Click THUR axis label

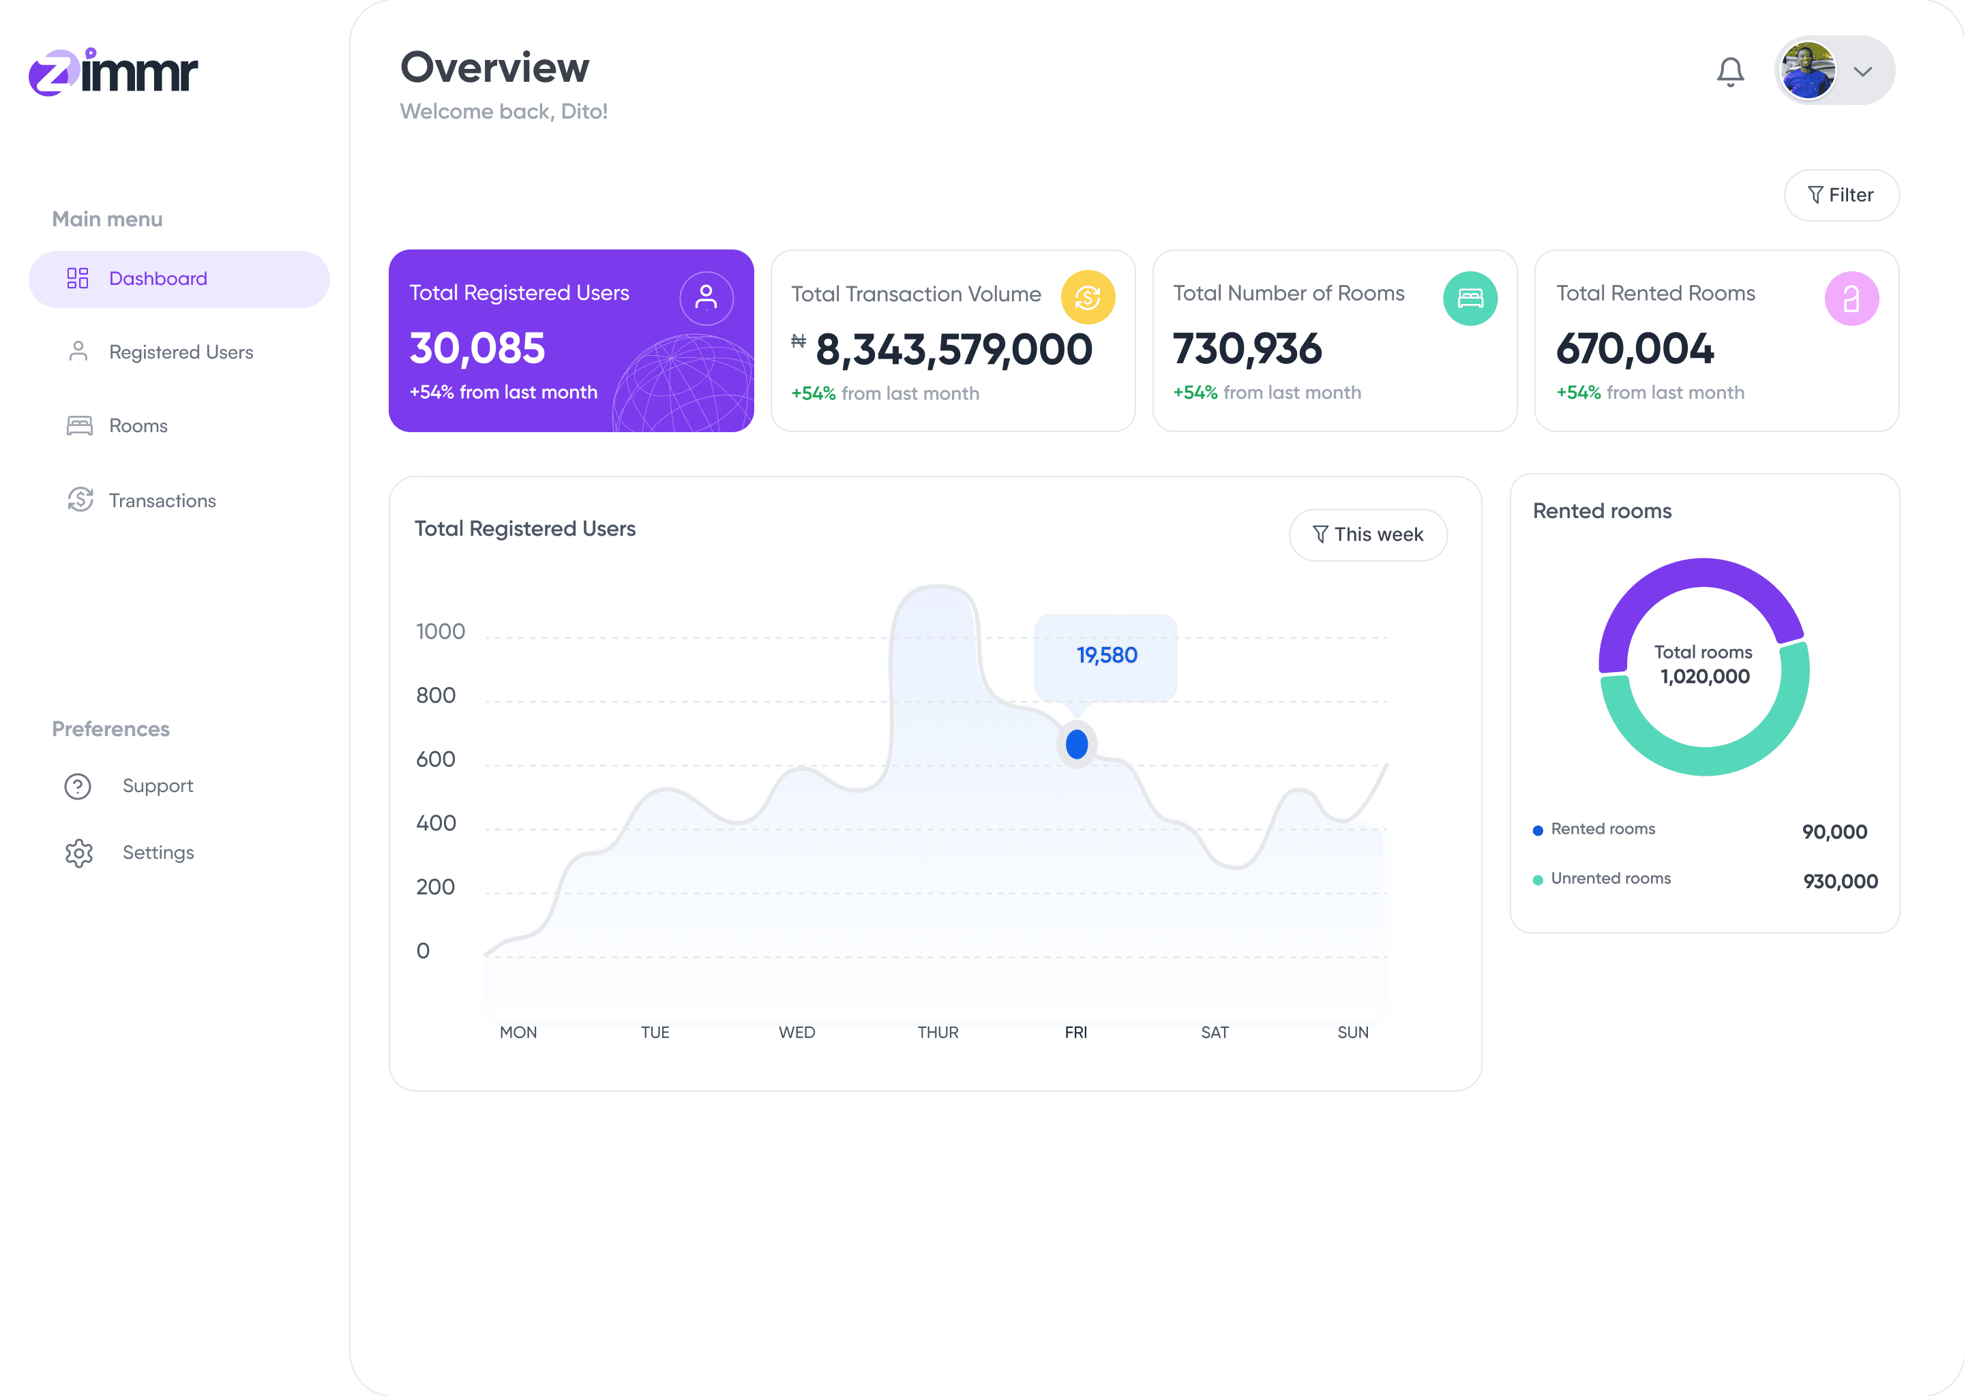[938, 1033]
